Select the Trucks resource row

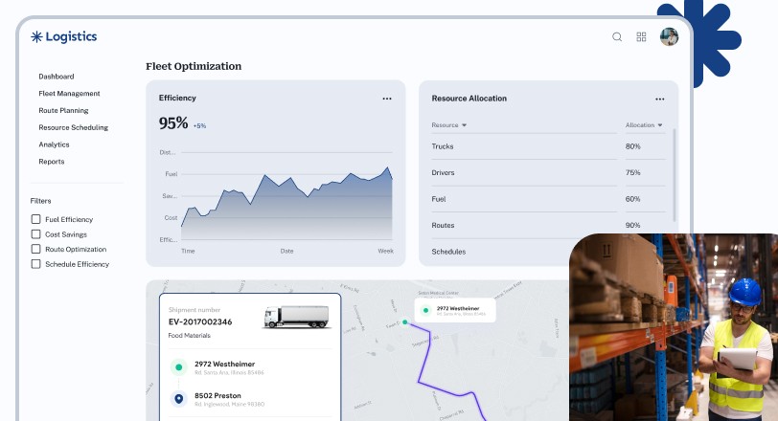point(548,146)
